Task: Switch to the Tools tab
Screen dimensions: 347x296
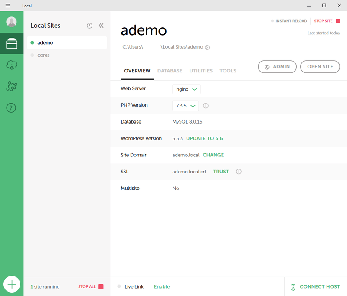Action: (228, 71)
